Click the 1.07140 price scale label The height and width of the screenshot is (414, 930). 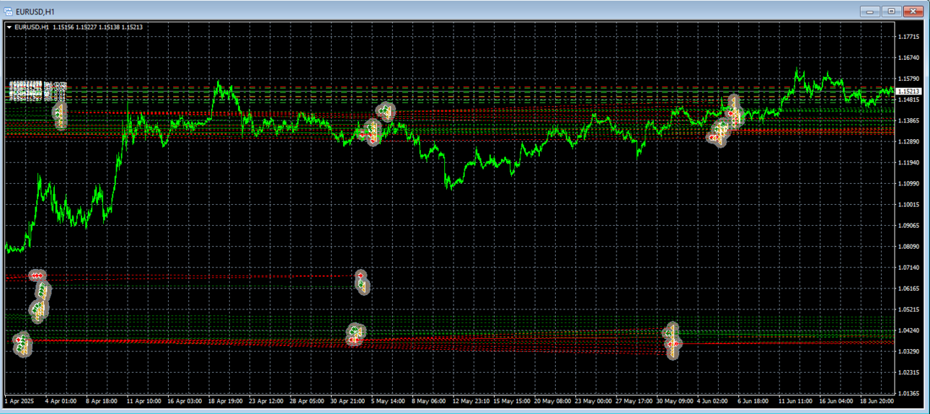pos(910,268)
